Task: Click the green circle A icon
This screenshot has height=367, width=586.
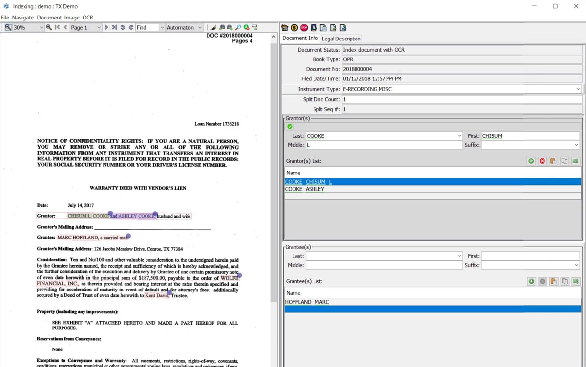Action: coord(247,28)
